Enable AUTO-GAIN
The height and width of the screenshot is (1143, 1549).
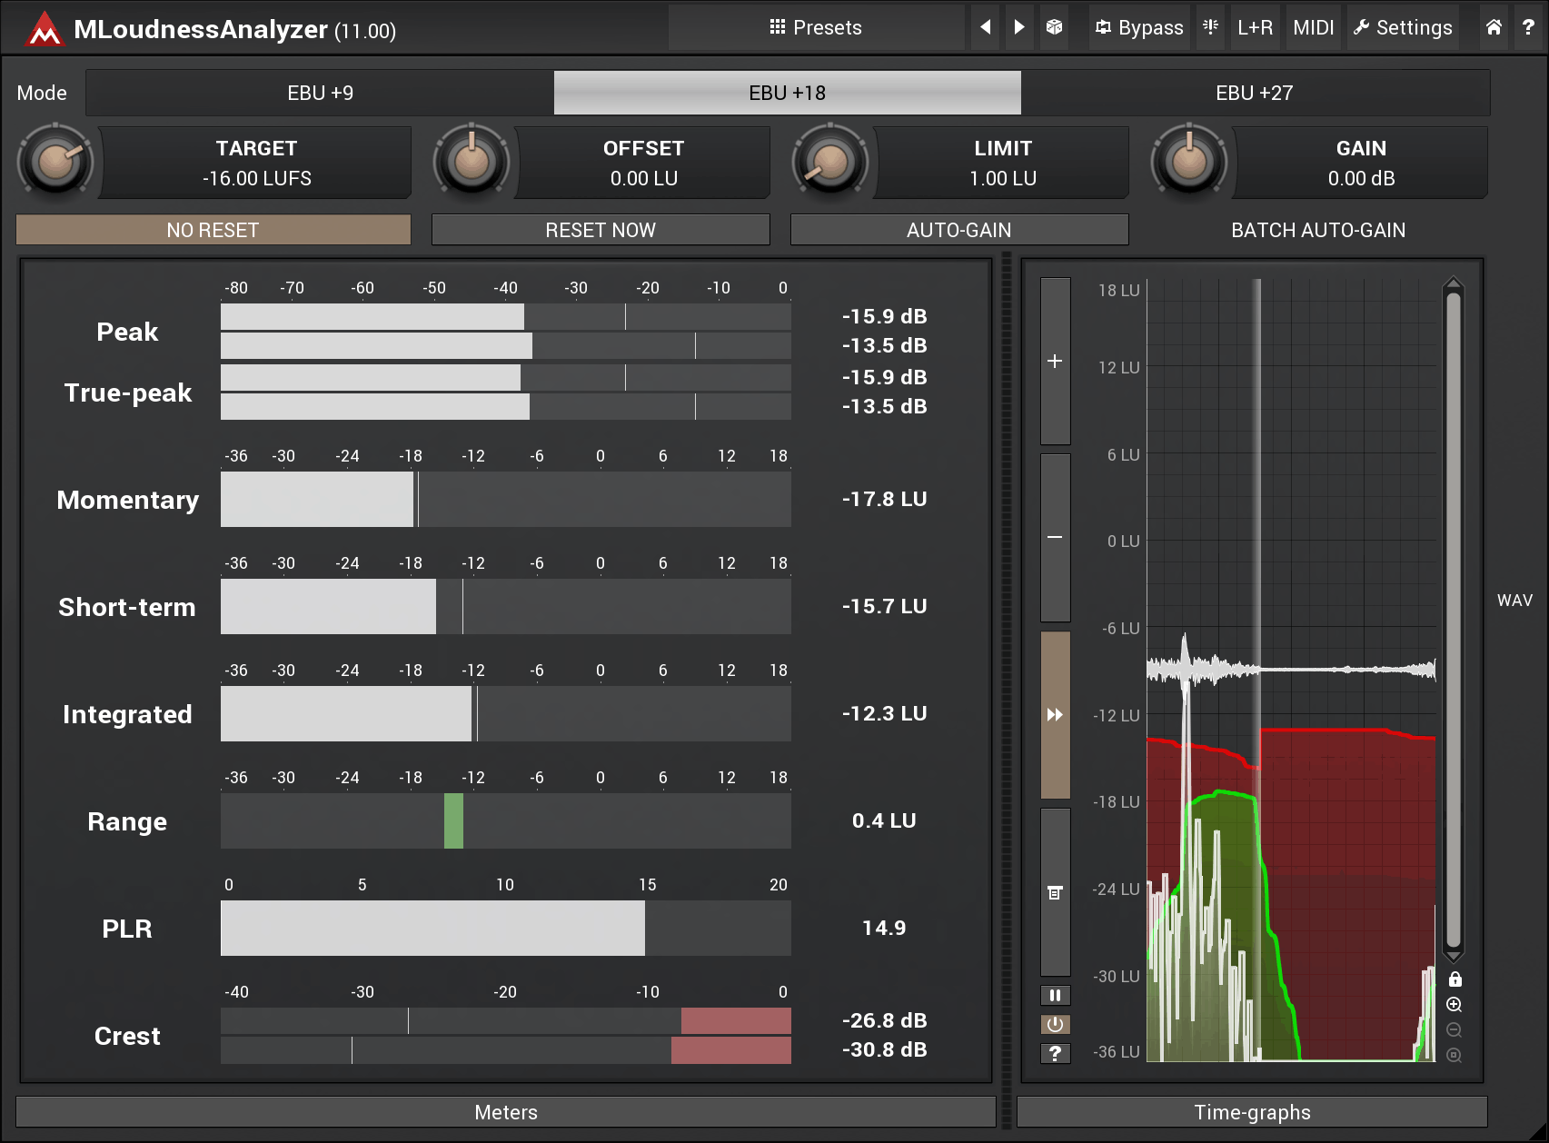point(958,229)
